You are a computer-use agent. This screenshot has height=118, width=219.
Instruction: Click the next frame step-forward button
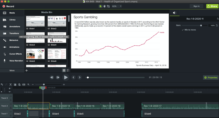click(58, 78)
